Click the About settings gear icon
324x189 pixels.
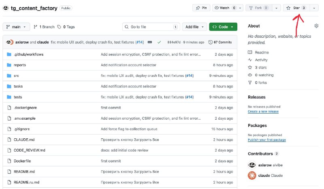[x=316, y=26]
